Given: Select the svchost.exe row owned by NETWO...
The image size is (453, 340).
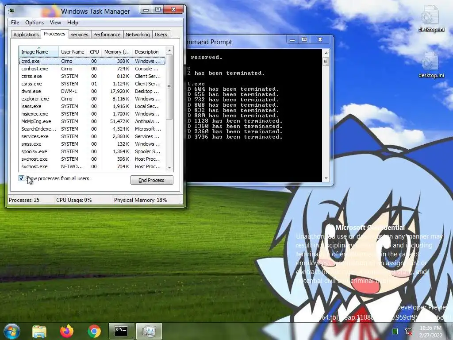Looking at the screenshot, I should click(92, 166).
